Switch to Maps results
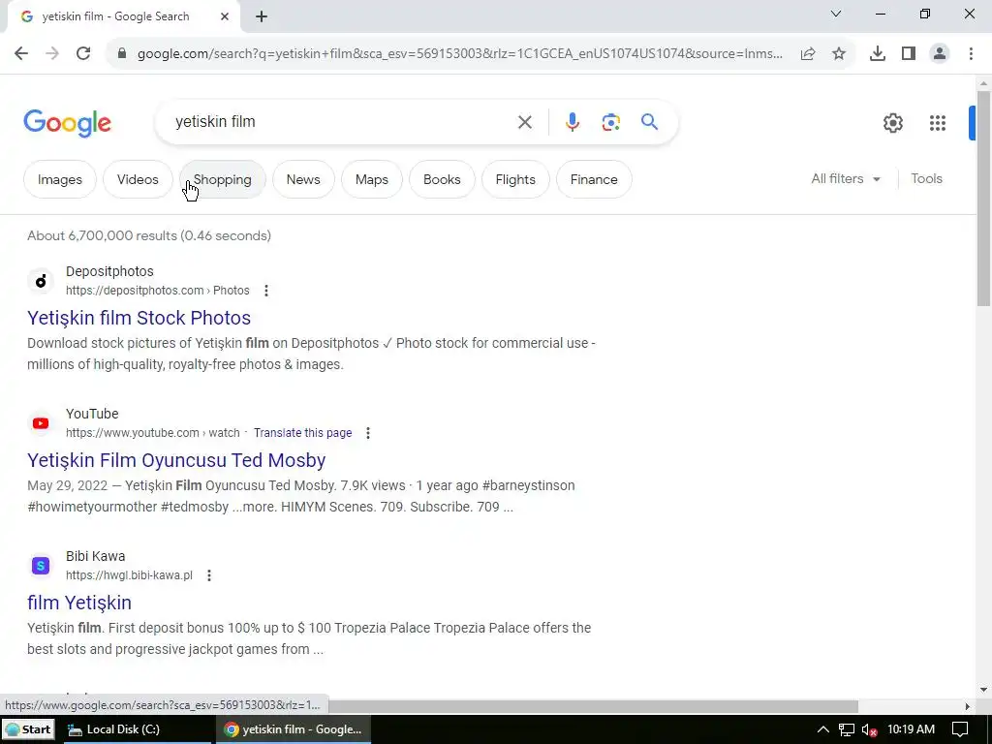This screenshot has width=992, height=744. [371, 179]
